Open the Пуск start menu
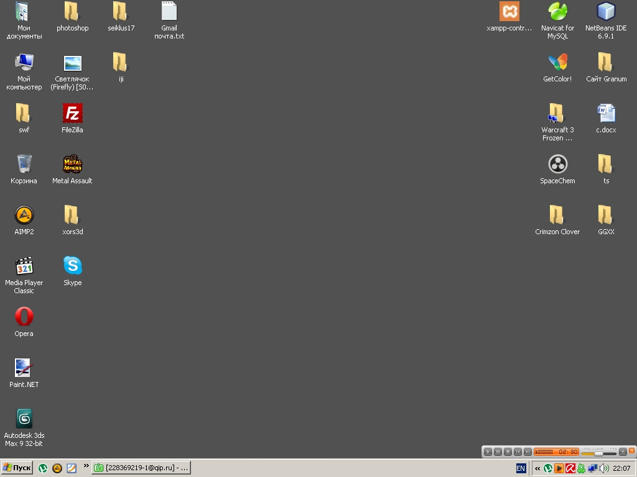Screen dimensions: 637x477 (x=17, y=468)
